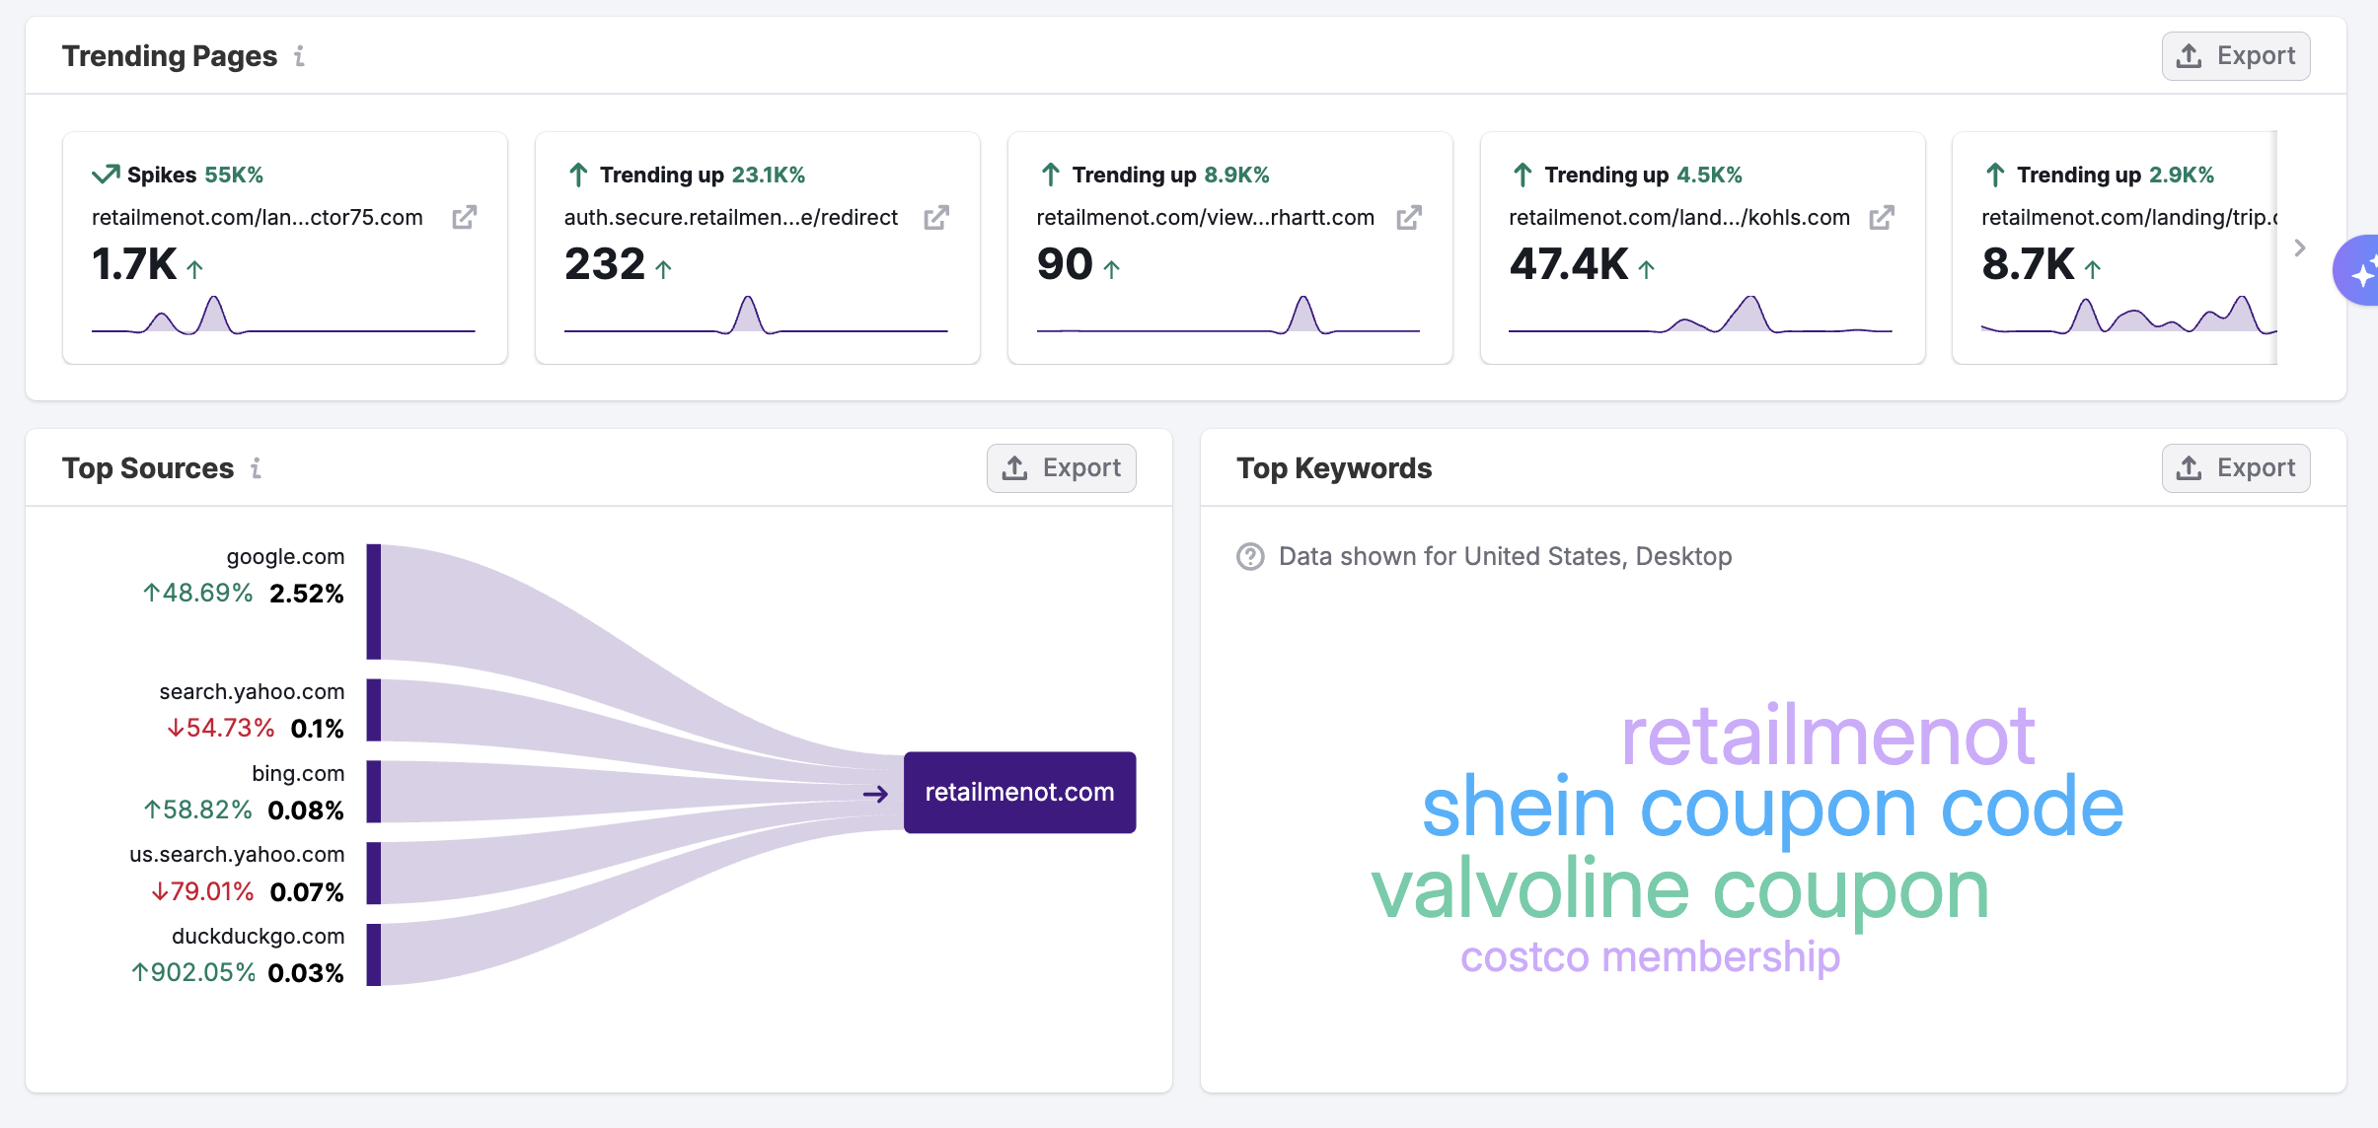Click the 'shein coupon code' keyword
The height and width of the screenshot is (1128, 2378).
(x=1772, y=809)
